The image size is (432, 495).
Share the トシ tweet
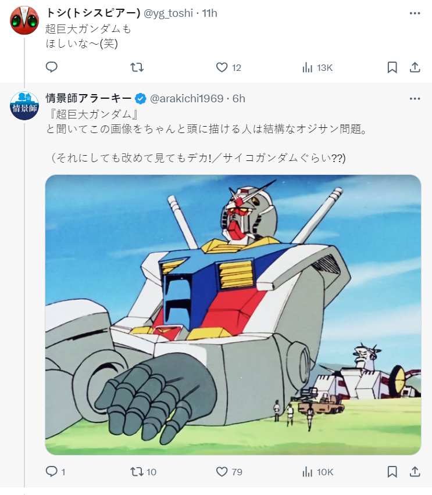click(415, 67)
